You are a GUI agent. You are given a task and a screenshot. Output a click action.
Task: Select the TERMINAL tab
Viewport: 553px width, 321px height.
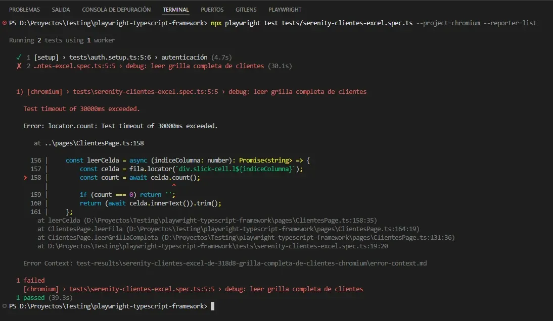175,9
